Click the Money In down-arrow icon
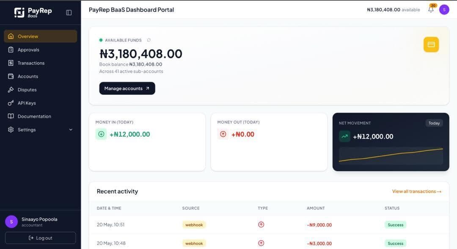This screenshot has width=457, height=249. (x=101, y=134)
